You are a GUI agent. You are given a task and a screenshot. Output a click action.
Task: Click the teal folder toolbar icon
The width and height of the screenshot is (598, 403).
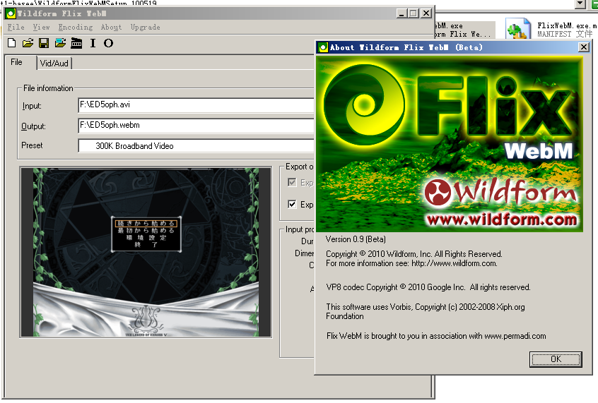(x=60, y=44)
